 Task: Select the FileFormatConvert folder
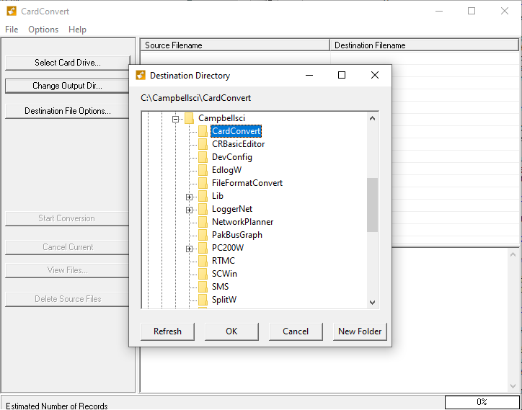point(247,183)
